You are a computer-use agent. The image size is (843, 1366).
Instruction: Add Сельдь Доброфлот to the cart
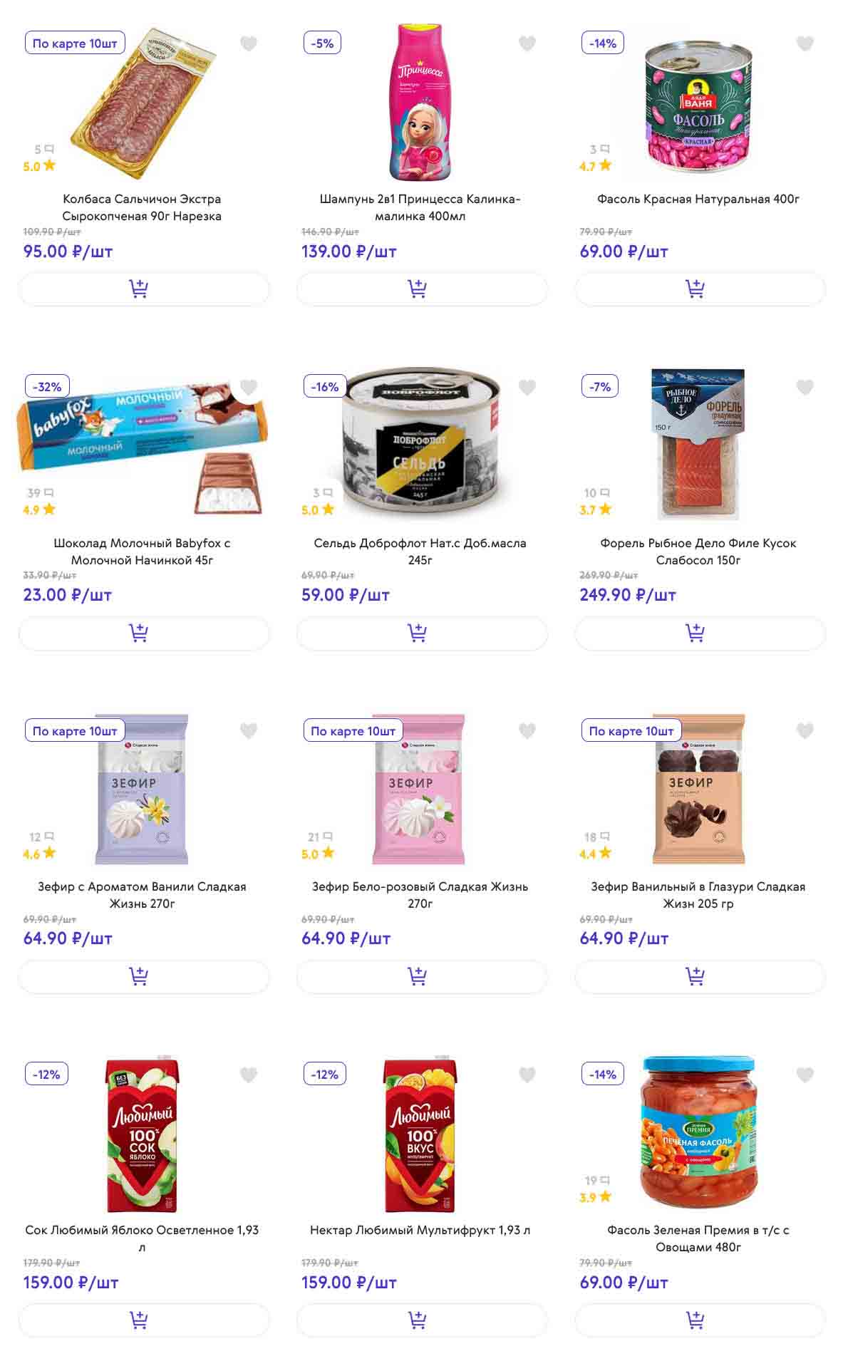point(421,633)
